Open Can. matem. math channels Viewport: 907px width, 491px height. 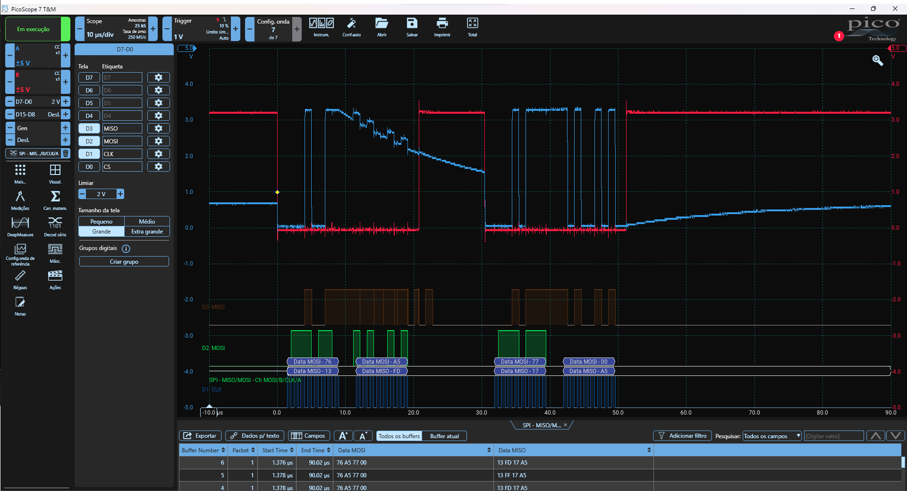55,200
